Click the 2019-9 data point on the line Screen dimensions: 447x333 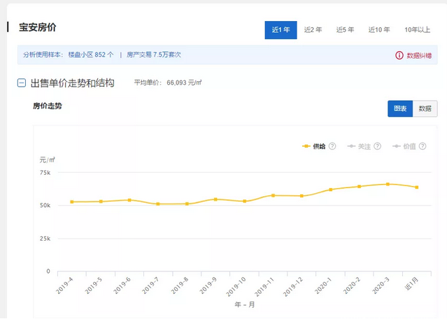click(215, 199)
